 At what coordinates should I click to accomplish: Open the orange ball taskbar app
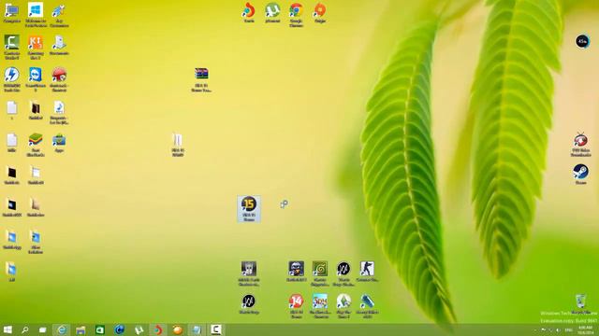pos(177,329)
